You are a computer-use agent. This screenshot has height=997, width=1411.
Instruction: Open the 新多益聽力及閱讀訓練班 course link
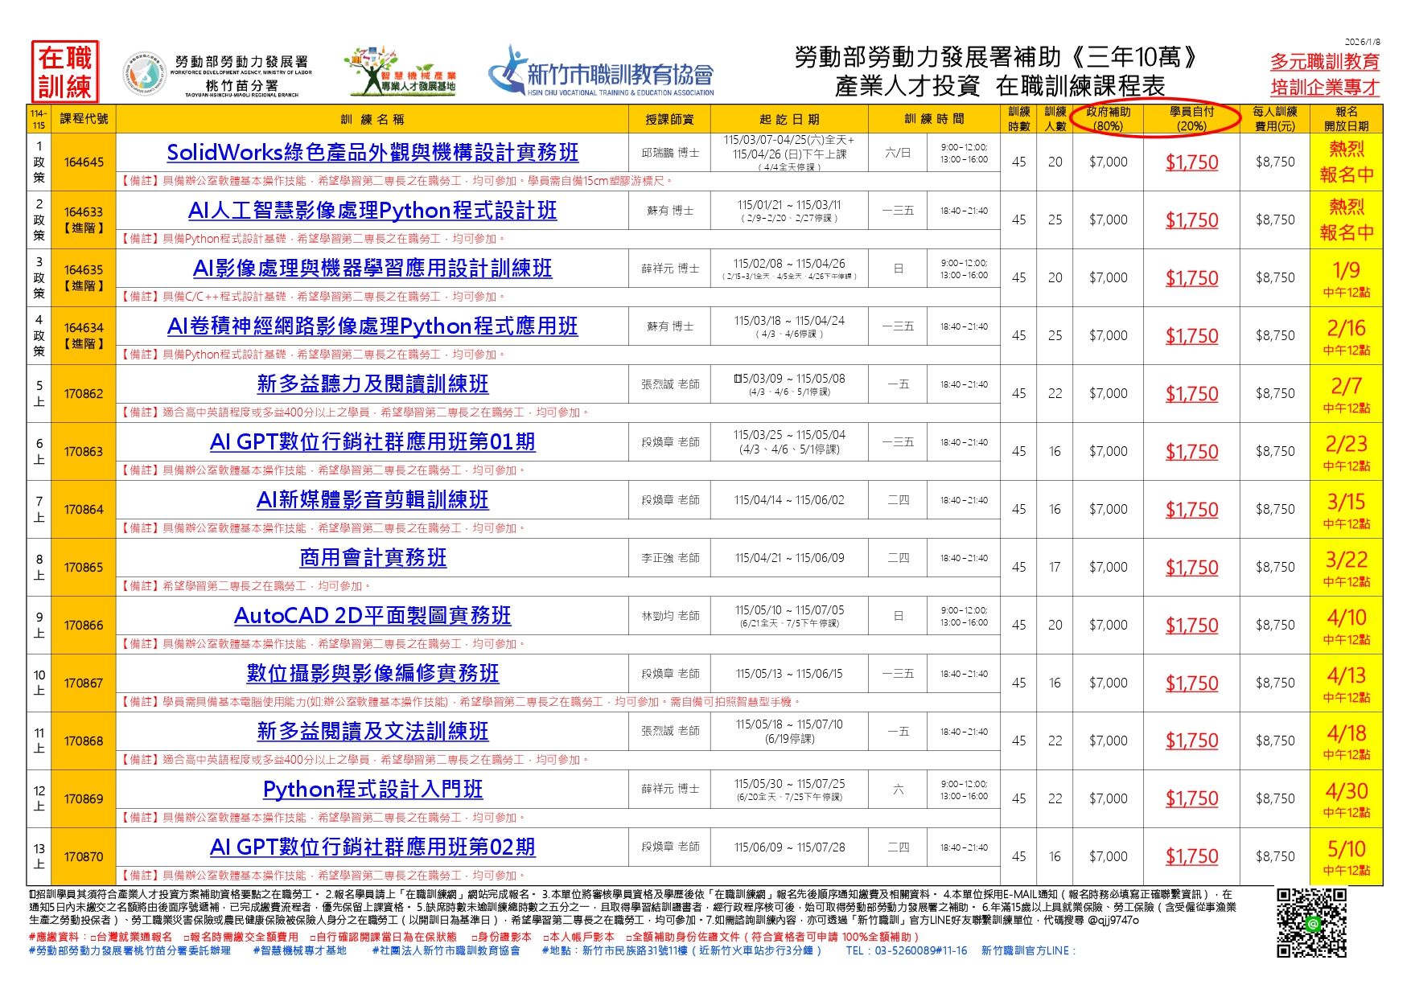(x=372, y=384)
